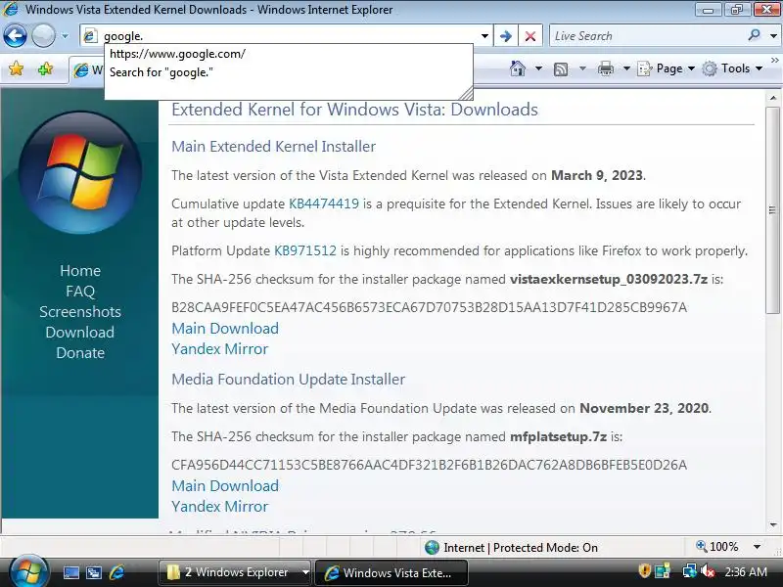Click Yandex Mirror under Main Extended Kernel Installer
Image resolution: width=783 pixels, height=587 pixels.
tap(219, 348)
